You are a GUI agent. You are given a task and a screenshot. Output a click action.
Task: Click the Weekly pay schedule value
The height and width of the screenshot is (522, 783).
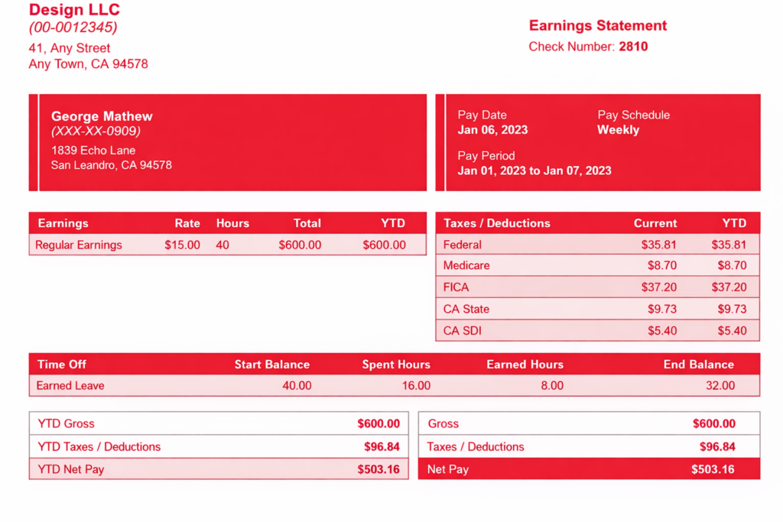pos(618,130)
